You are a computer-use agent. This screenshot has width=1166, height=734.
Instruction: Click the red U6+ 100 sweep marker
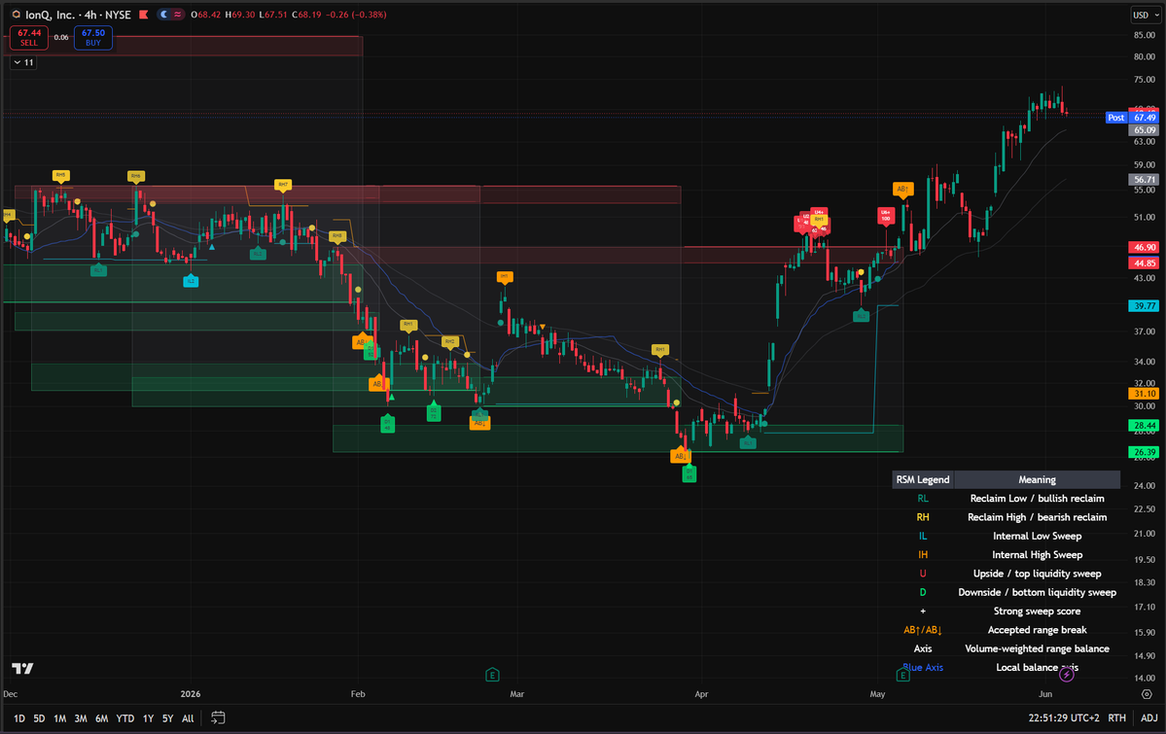pyautogui.click(x=886, y=216)
